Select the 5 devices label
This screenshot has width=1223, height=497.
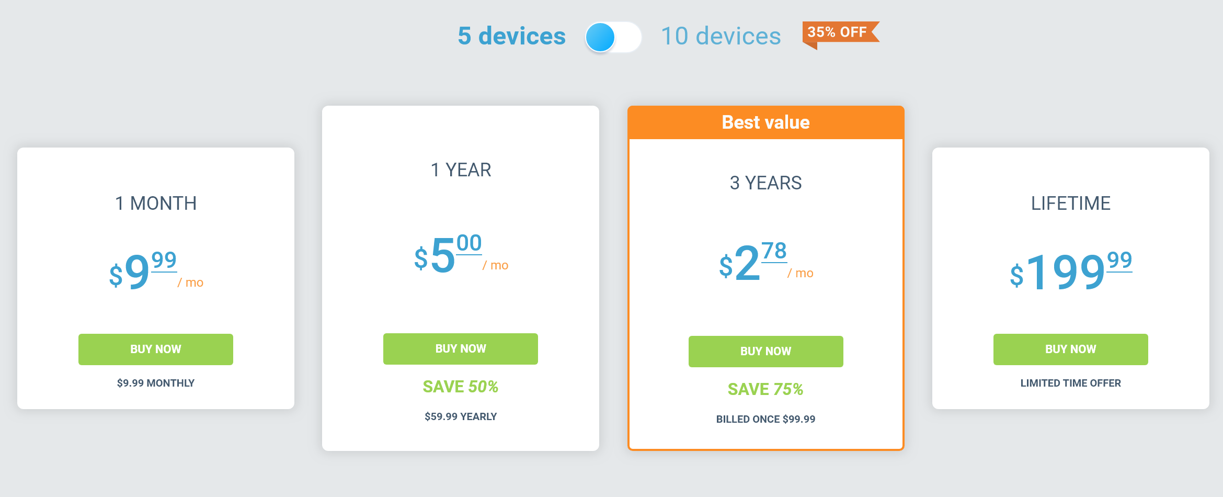[511, 36]
